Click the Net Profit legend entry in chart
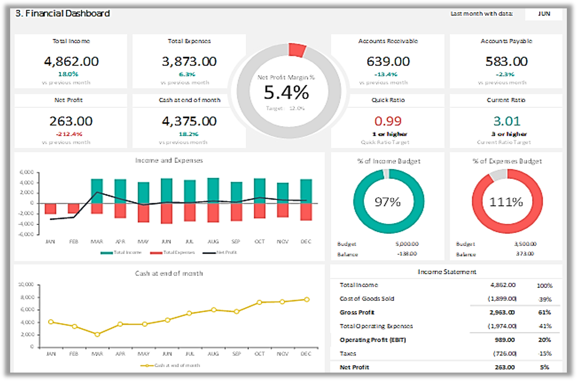 pyautogui.click(x=220, y=253)
